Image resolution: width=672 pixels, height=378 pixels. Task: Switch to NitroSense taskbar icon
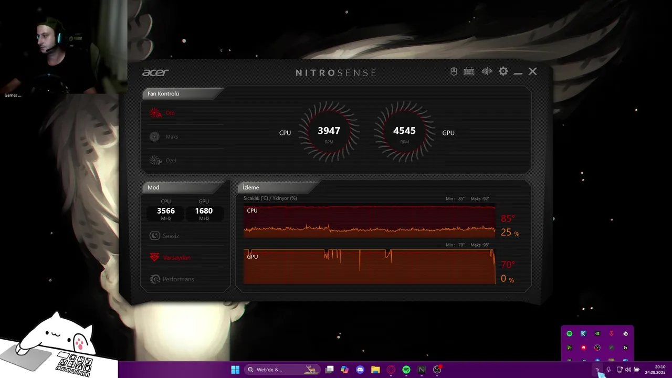point(422,370)
